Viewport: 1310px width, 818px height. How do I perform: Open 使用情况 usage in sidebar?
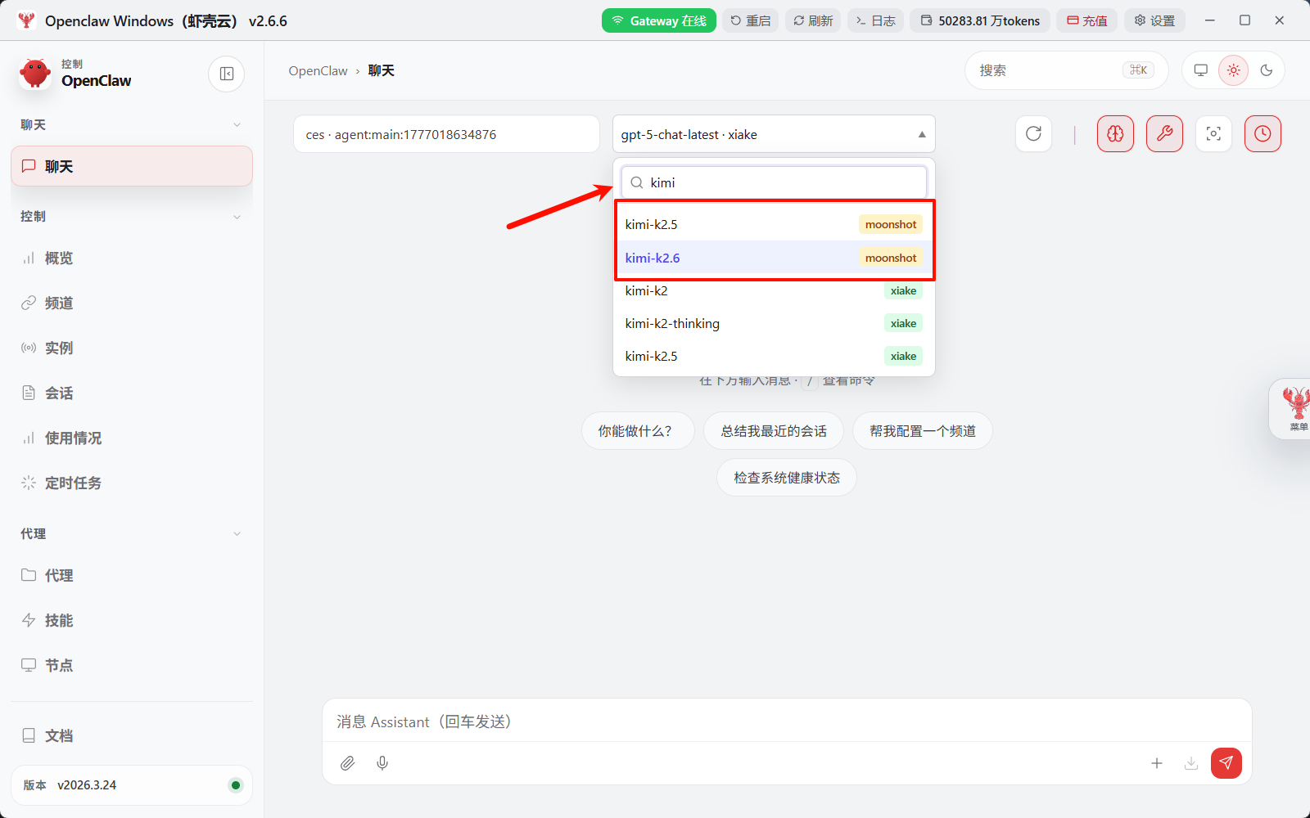tap(132, 438)
